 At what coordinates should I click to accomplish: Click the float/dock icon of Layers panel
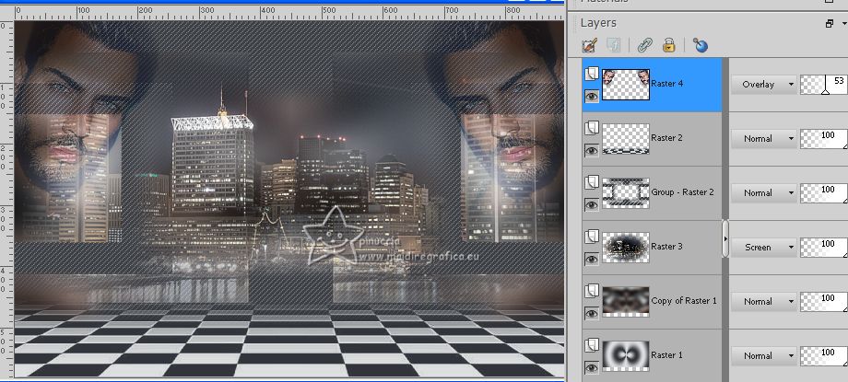point(829,23)
